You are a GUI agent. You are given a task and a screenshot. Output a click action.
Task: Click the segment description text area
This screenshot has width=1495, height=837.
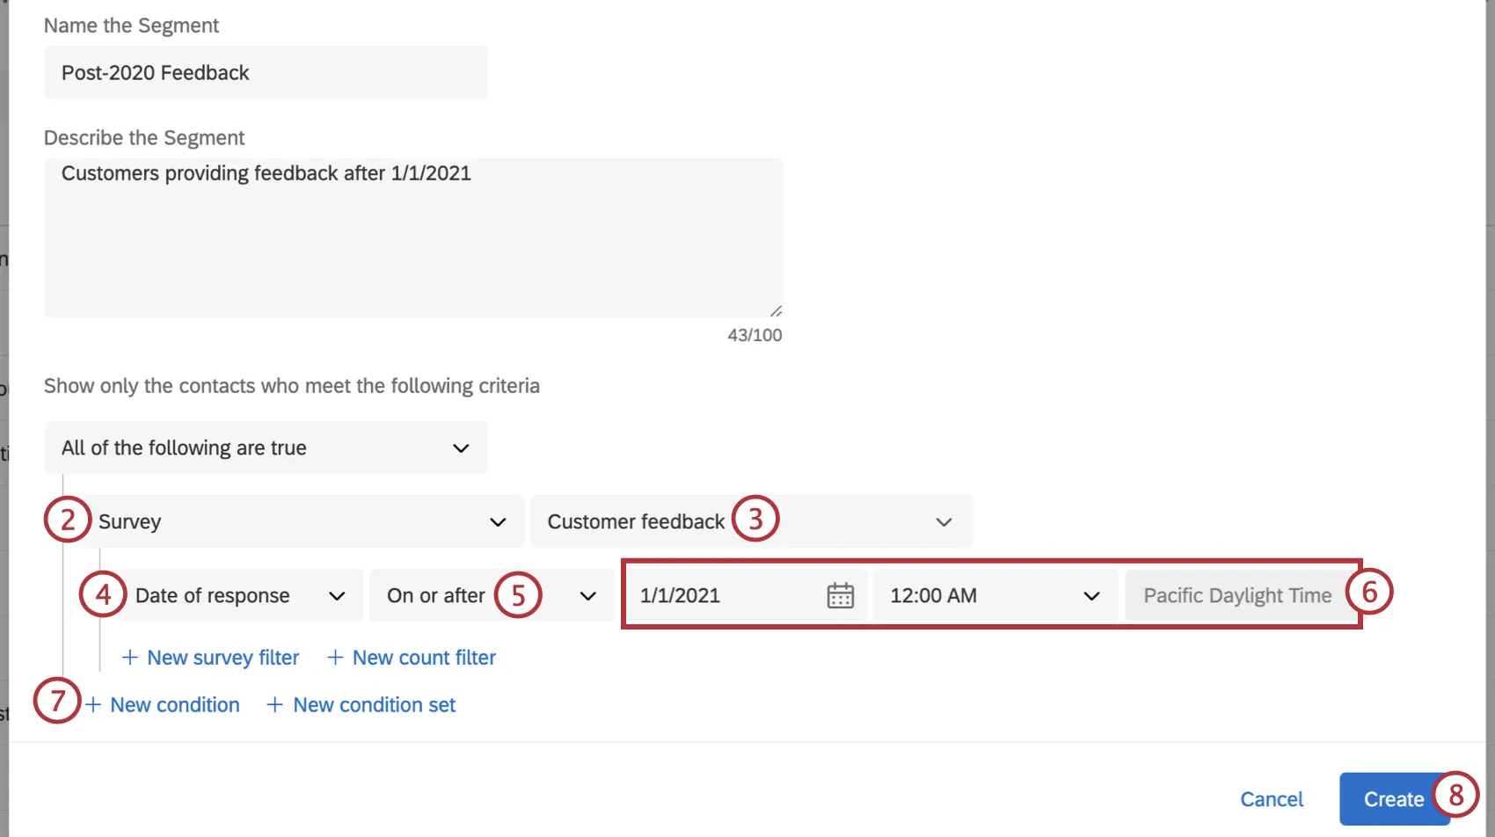(x=413, y=237)
